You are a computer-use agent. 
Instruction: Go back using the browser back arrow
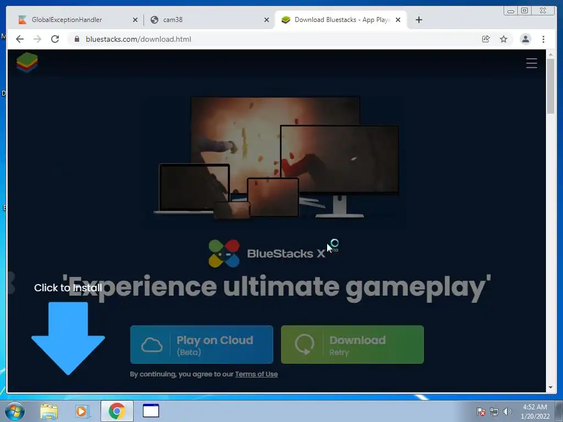(20, 39)
